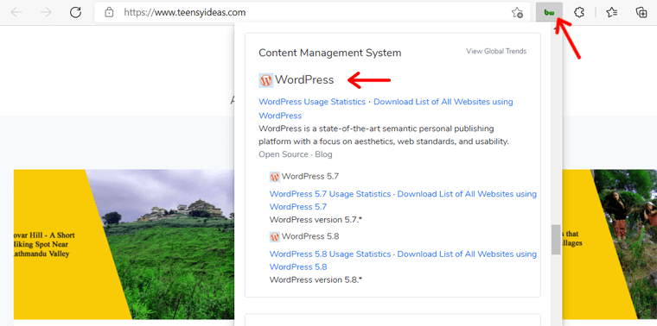Click WordPress 5.7 title text
This screenshot has height=326, width=657.
point(310,177)
